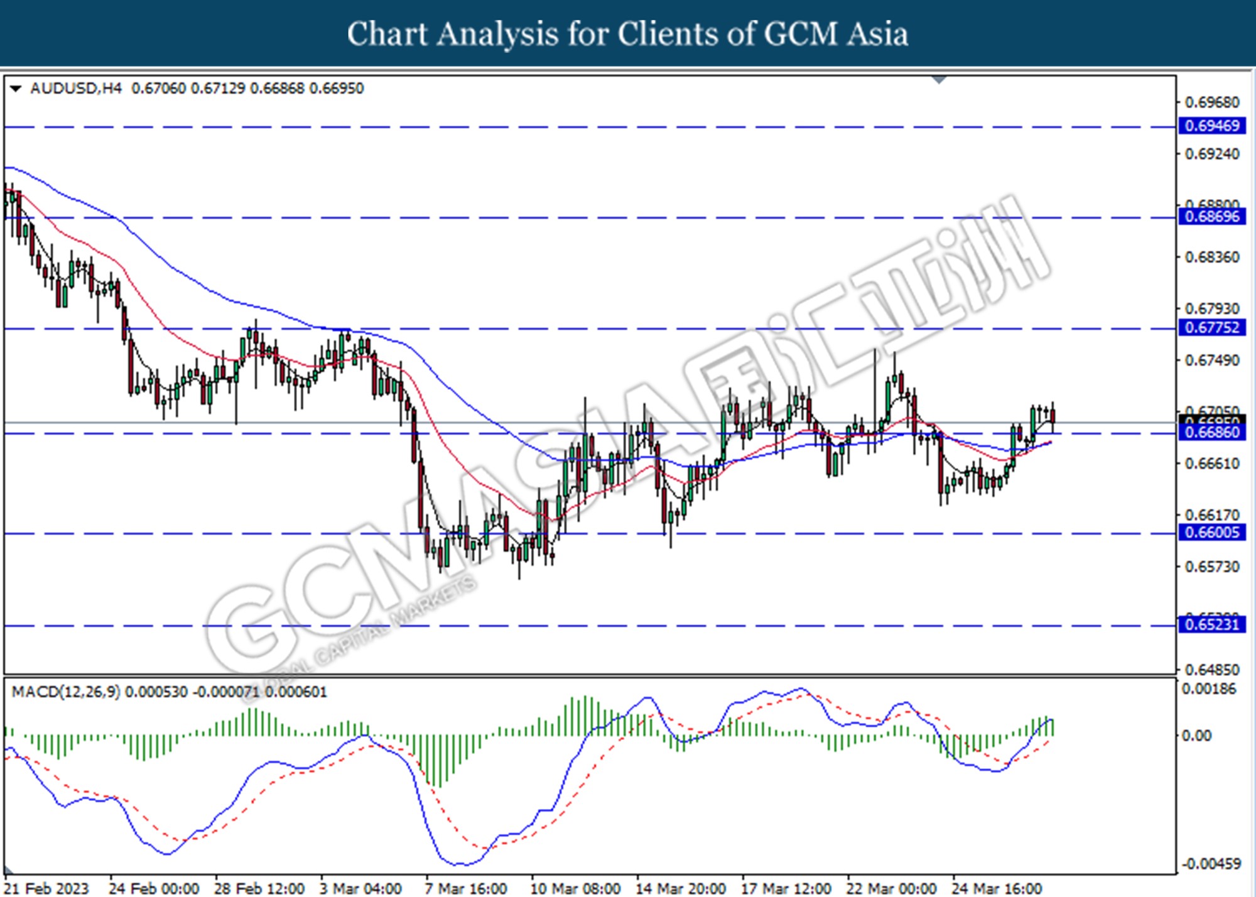
Task: Click the 0.64850 price scale value
Action: click(1212, 670)
